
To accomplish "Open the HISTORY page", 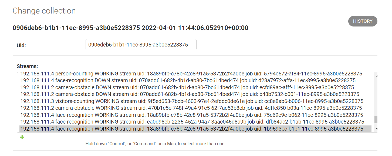I will click(363, 21).
